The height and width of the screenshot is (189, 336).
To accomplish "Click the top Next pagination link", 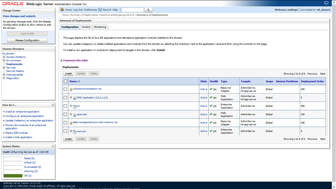I will tap(323, 73).
